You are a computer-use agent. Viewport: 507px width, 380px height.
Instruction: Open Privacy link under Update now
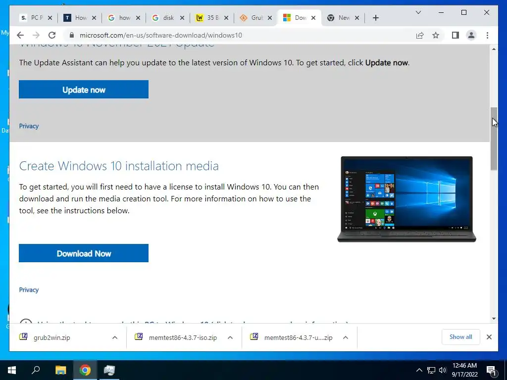[x=29, y=126]
